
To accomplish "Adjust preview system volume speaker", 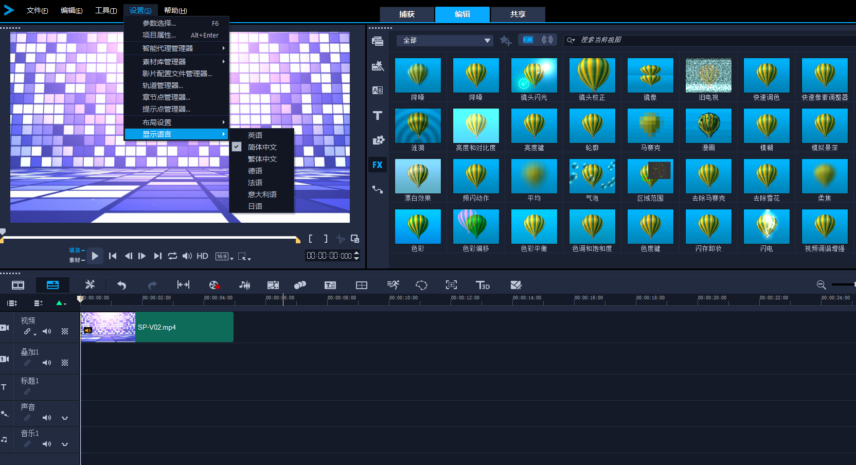I will [x=187, y=256].
